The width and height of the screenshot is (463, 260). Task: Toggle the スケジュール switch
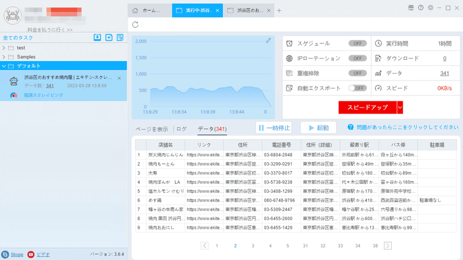pyautogui.click(x=358, y=43)
